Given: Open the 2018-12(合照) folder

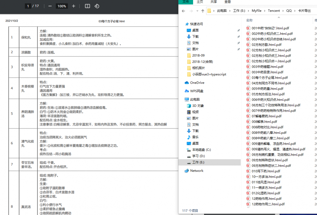Looking at the screenshot, I should pyautogui.click(x=202, y=62).
